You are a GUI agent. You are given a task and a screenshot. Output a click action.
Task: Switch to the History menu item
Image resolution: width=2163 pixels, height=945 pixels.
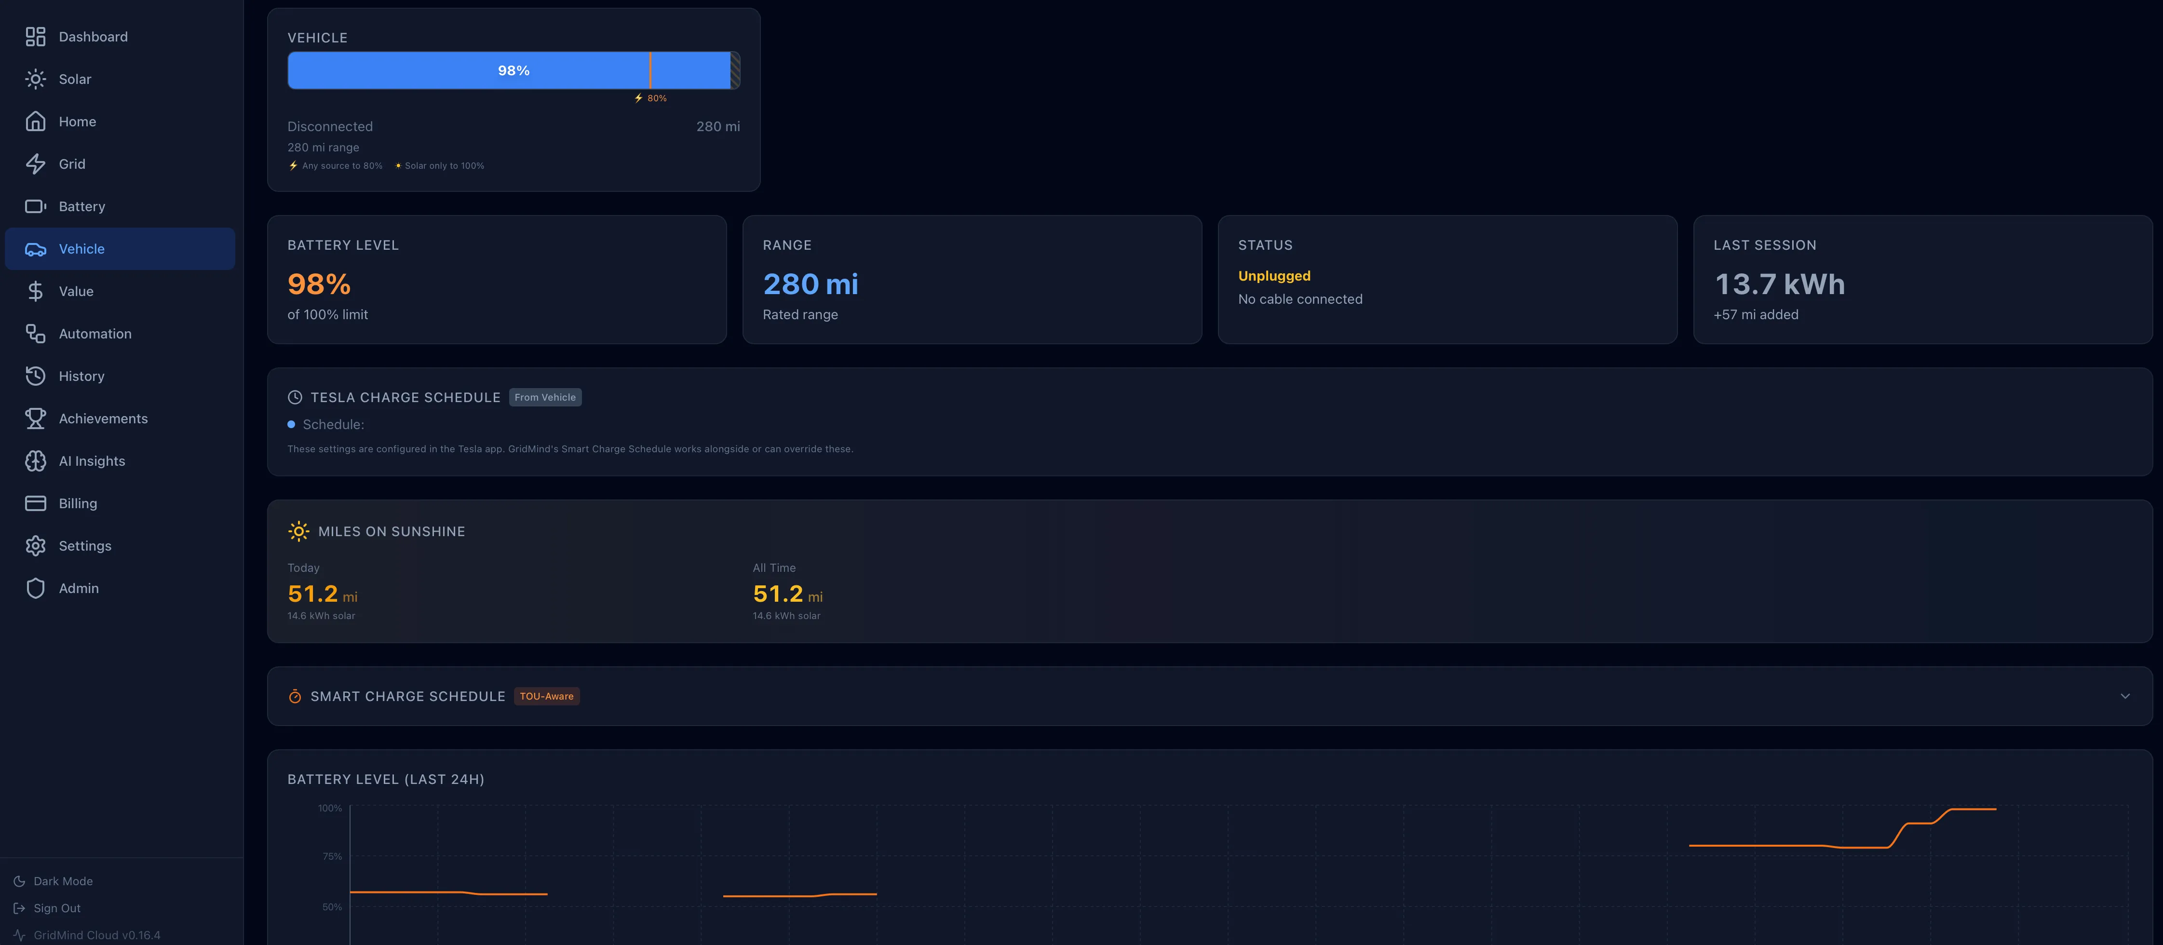click(x=120, y=377)
